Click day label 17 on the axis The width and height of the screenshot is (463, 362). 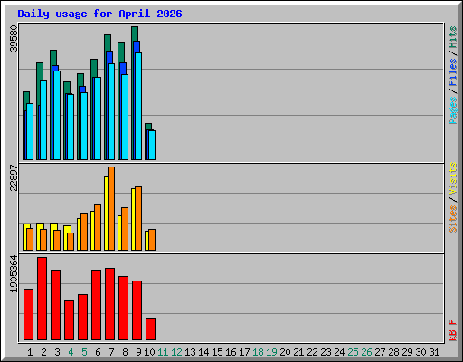244,352
